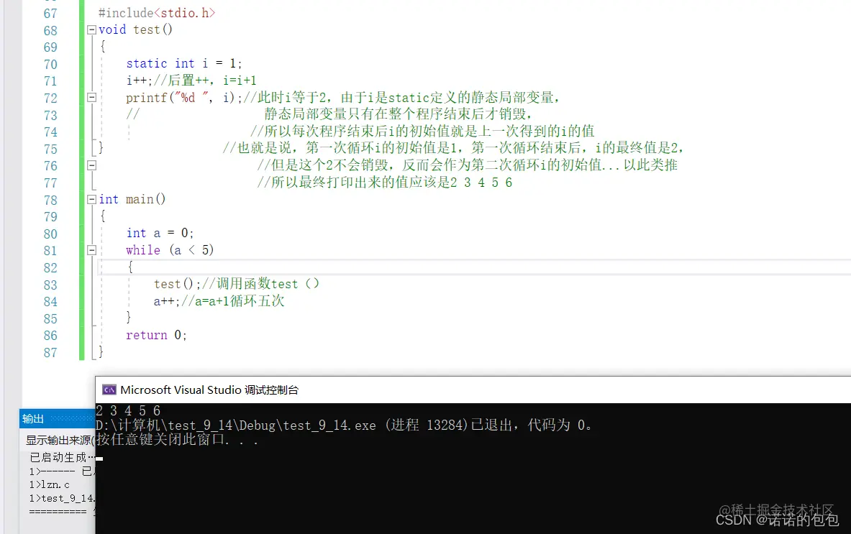
Task: Click the comment 但是这个2不会销毁 on line 76
Action: pos(468,165)
